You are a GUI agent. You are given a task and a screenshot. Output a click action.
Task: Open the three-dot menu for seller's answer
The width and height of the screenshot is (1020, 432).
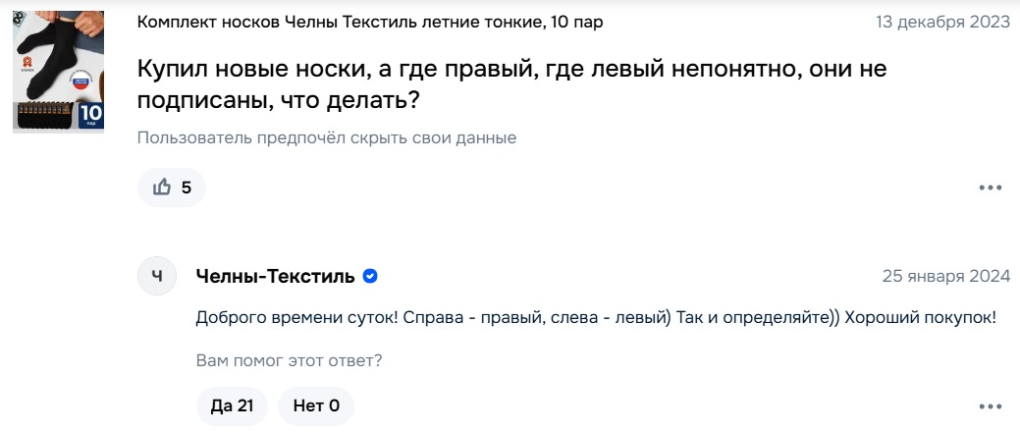[990, 405]
